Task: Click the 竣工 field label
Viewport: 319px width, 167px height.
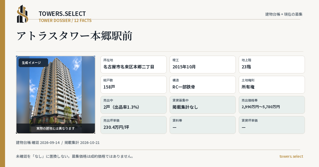Action: pyautogui.click(x=176, y=60)
